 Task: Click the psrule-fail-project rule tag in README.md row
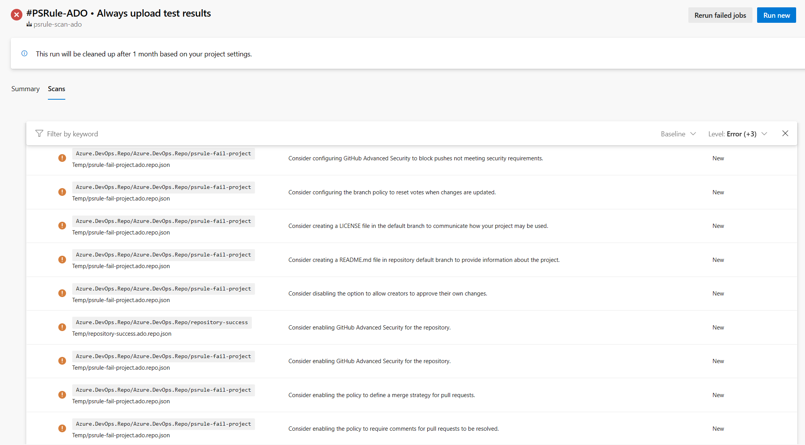coord(163,255)
